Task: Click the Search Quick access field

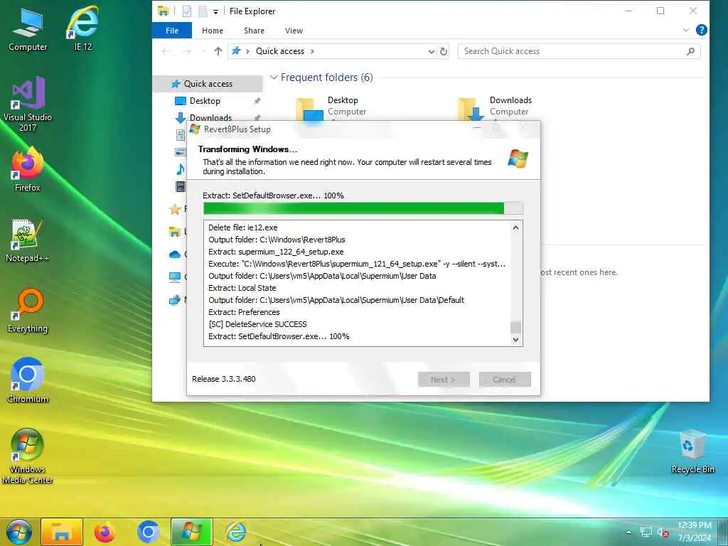Action: click(x=579, y=51)
